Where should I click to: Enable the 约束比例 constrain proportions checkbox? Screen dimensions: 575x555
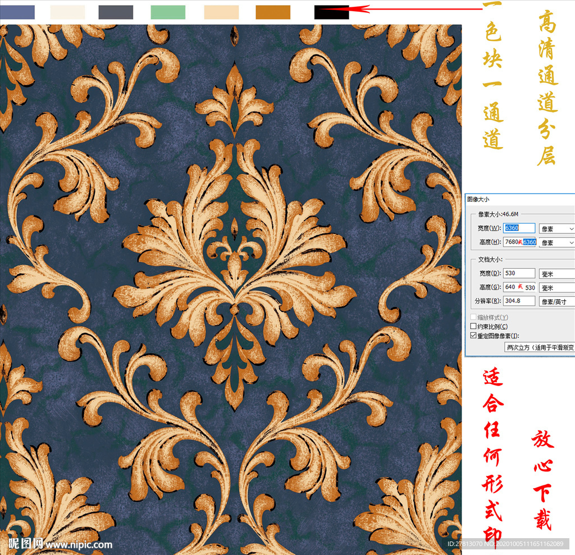473,327
